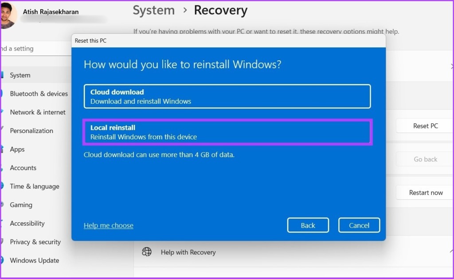The image size is (454, 279).
Task: Click the 'Cloud download can use more than 4 GB' note
Action: pyautogui.click(x=159, y=155)
